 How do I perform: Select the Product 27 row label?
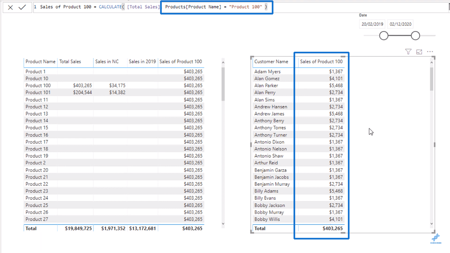[37, 219]
